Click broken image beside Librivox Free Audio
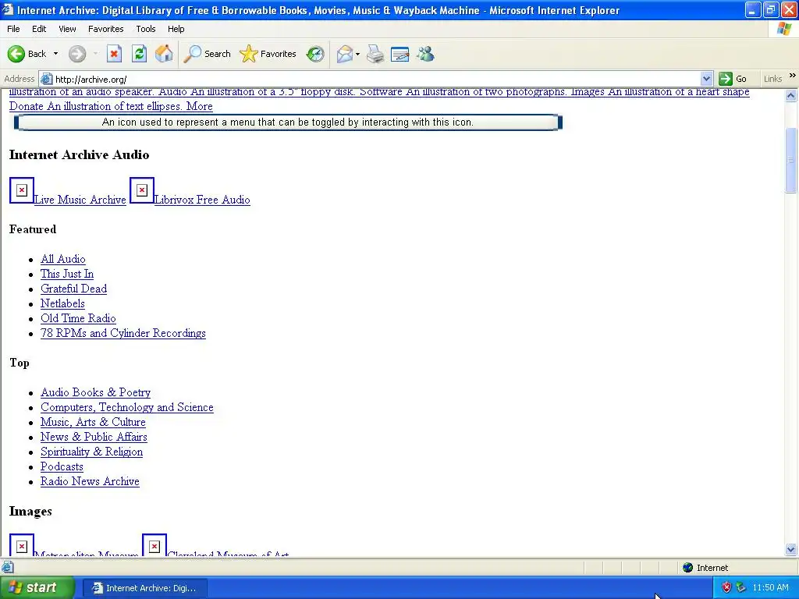Screen dimensions: 799x599 [x=142, y=190]
